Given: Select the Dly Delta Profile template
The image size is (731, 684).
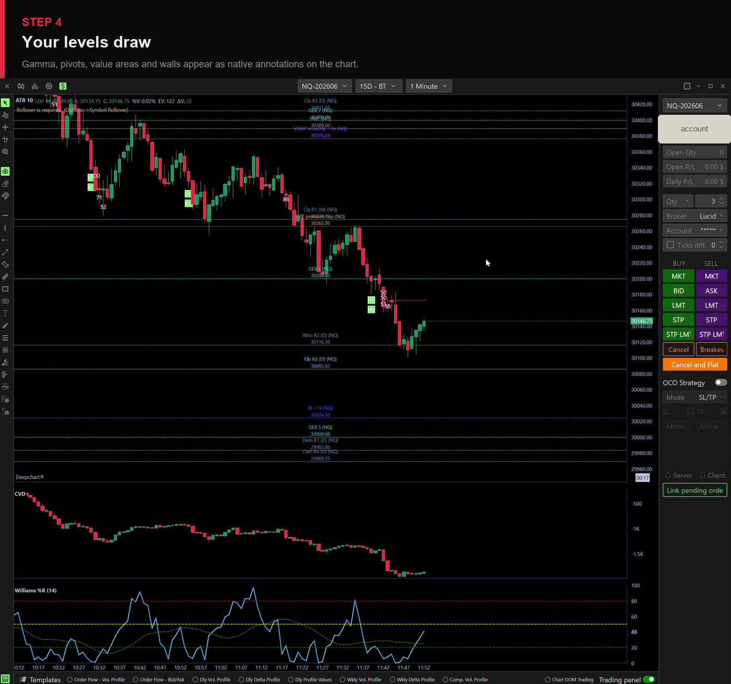Looking at the screenshot, I should [260, 679].
